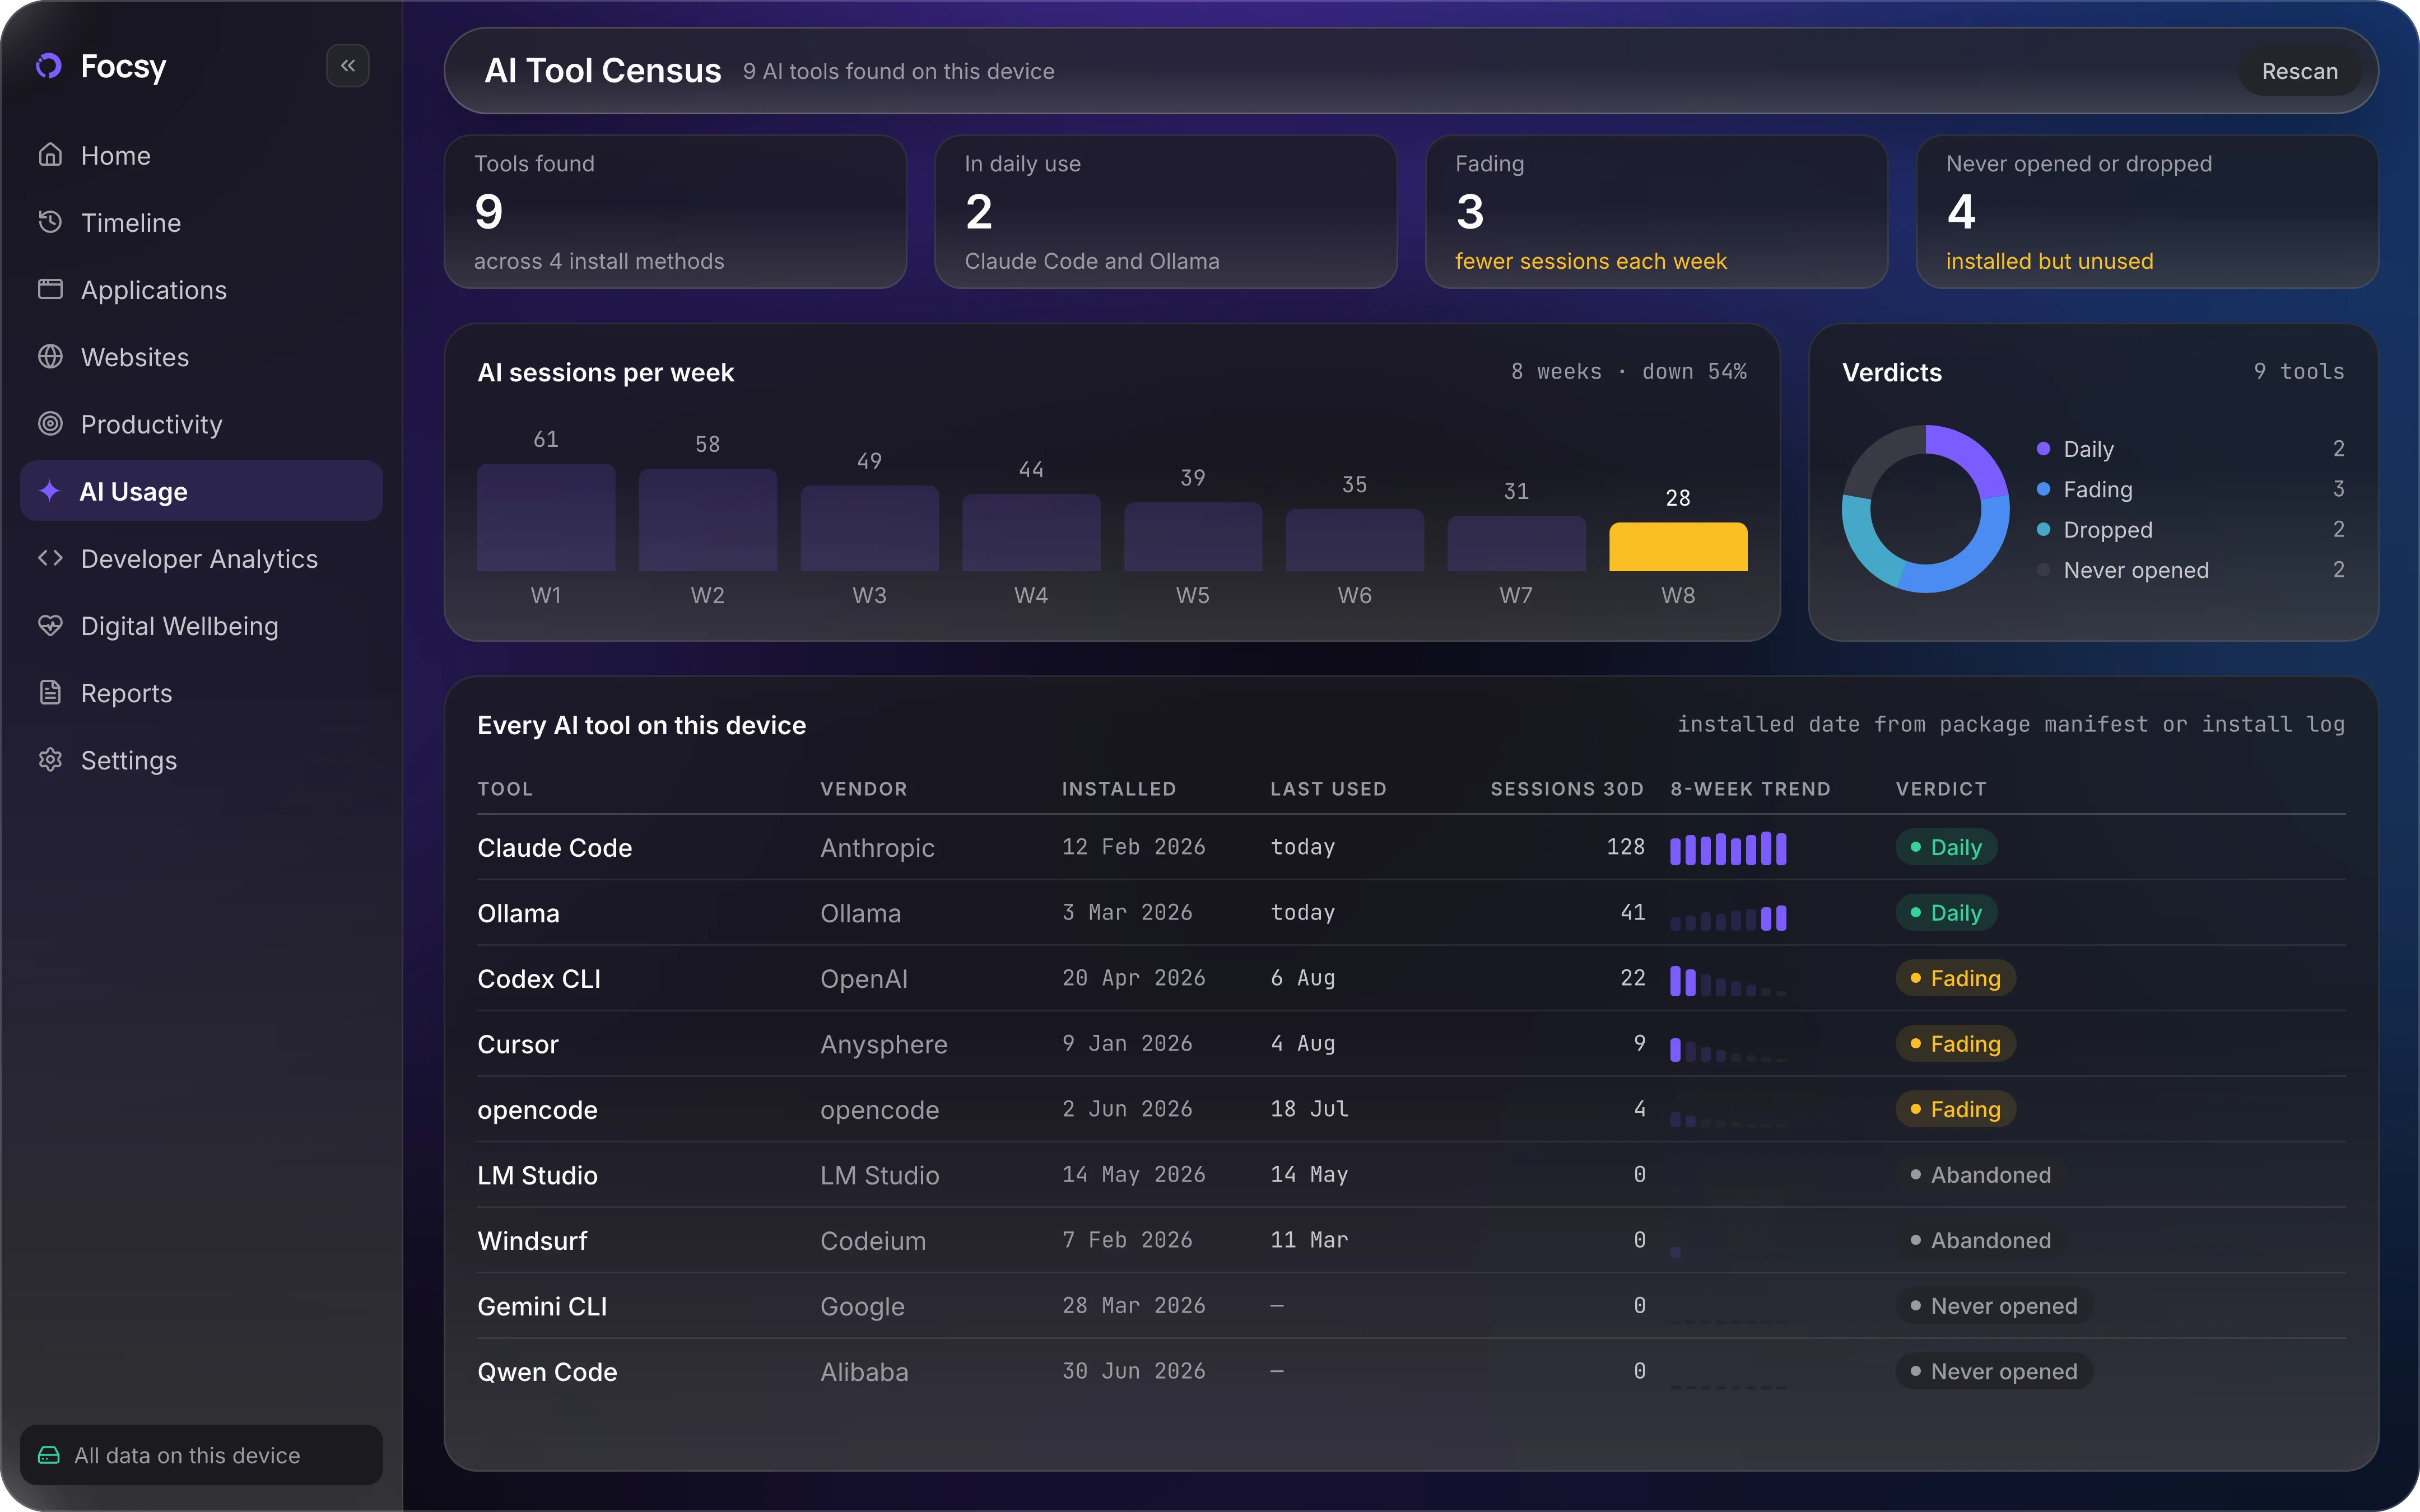Viewport: 2420px width, 1512px height.
Task: Click the Rescan button
Action: (x=2300, y=71)
